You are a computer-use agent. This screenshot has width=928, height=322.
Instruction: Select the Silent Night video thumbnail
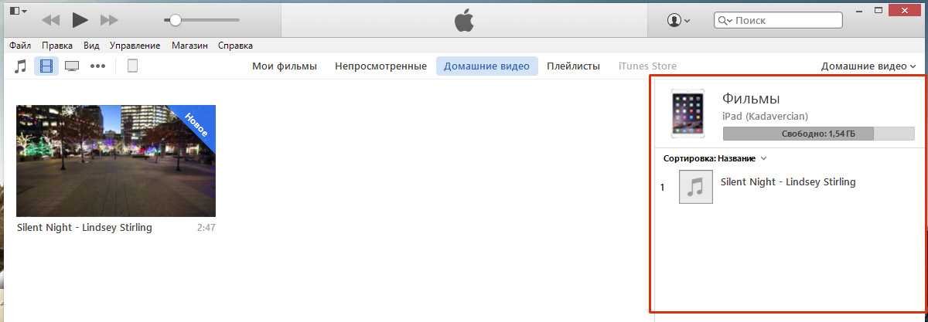[116, 161]
